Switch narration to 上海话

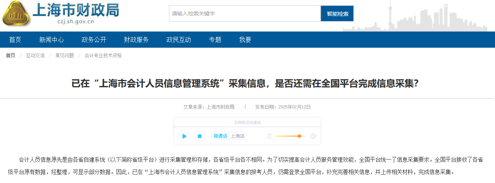pos(238,136)
